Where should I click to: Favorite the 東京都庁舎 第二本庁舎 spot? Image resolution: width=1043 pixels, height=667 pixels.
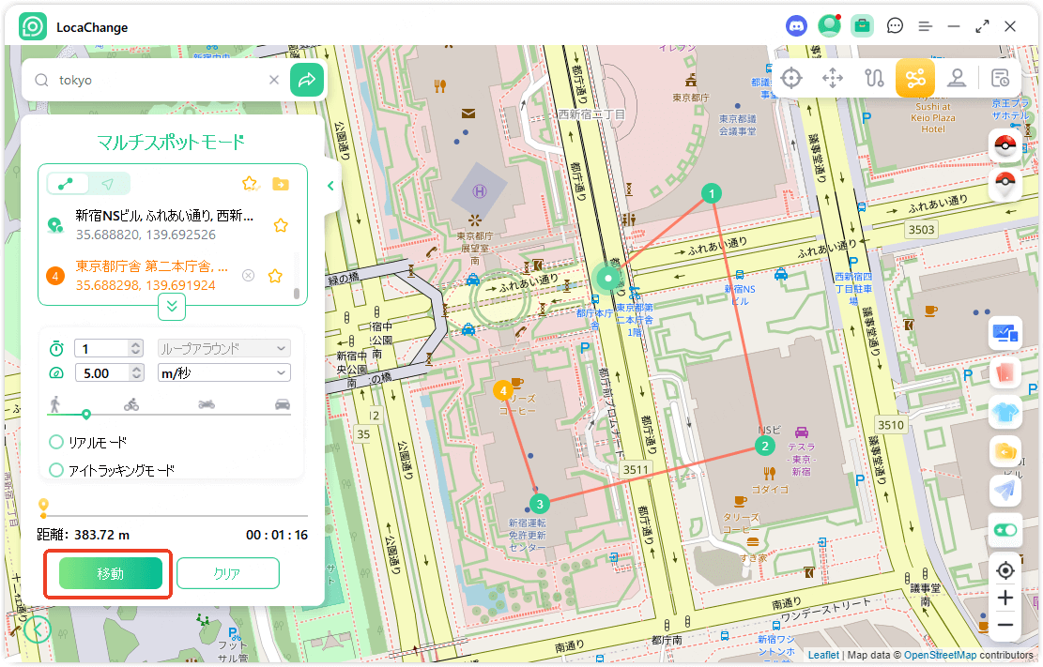[x=275, y=275]
